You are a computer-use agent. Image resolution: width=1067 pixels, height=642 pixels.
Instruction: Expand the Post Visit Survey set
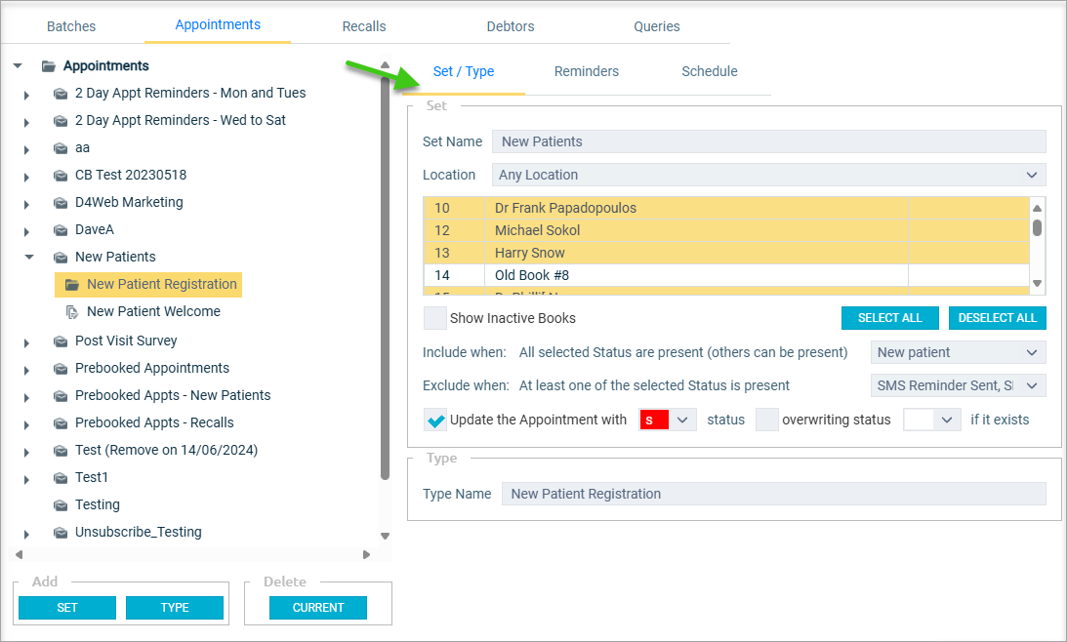[x=26, y=342]
